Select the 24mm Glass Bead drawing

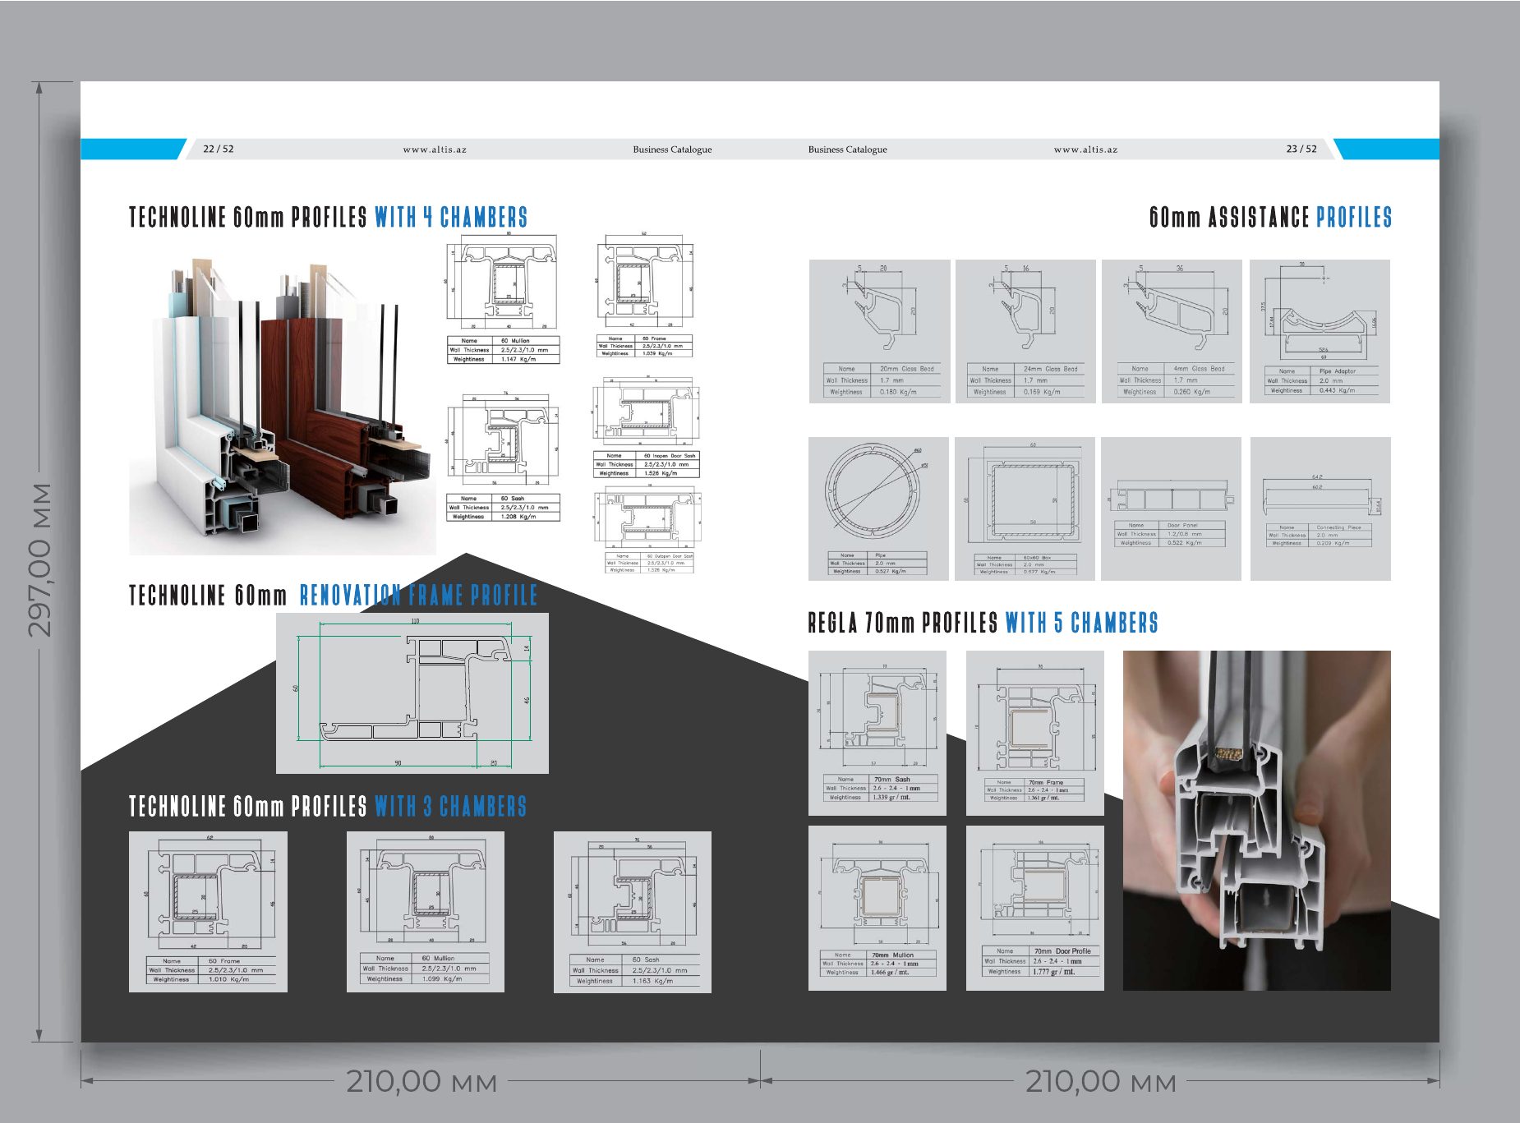[1025, 331]
